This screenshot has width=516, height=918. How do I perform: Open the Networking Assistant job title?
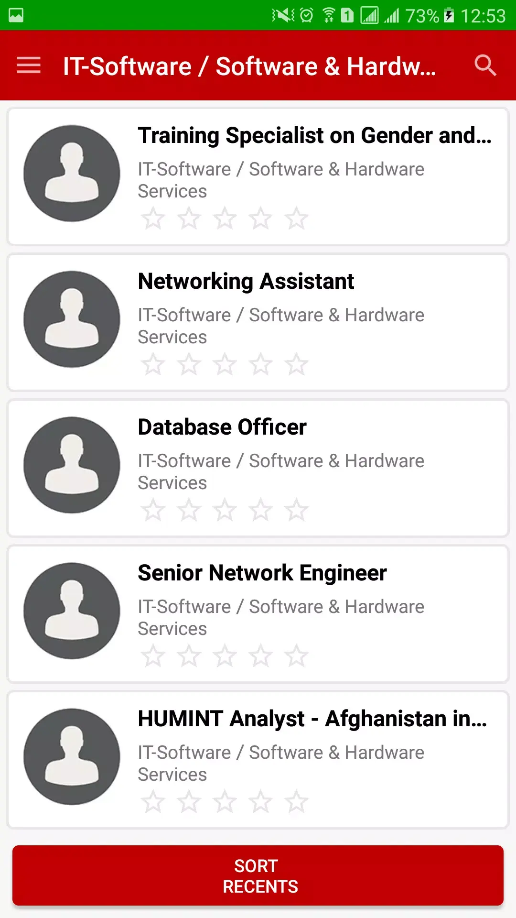tap(246, 281)
